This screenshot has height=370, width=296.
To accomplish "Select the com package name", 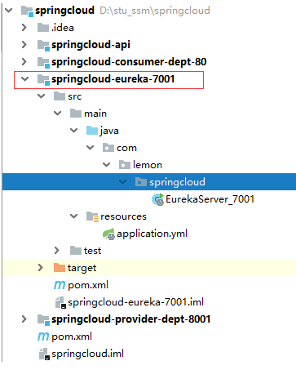I will [x=126, y=148].
